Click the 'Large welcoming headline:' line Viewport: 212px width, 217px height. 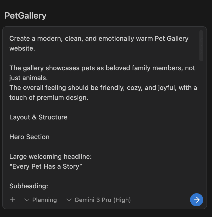[x=50, y=157]
